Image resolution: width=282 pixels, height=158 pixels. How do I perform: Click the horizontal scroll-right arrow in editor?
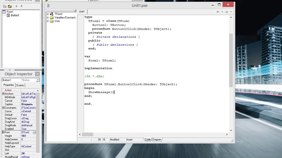tap(227, 134)
